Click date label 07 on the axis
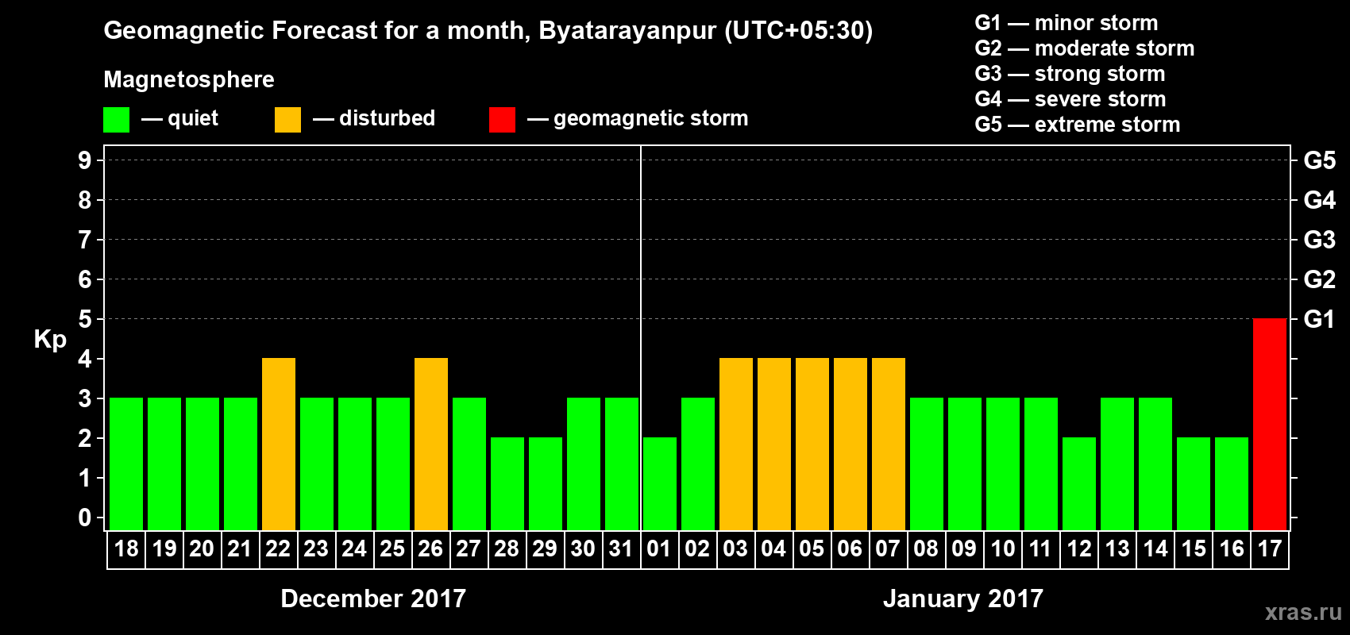Viewport: 1350px width, 635px height. 888,549
